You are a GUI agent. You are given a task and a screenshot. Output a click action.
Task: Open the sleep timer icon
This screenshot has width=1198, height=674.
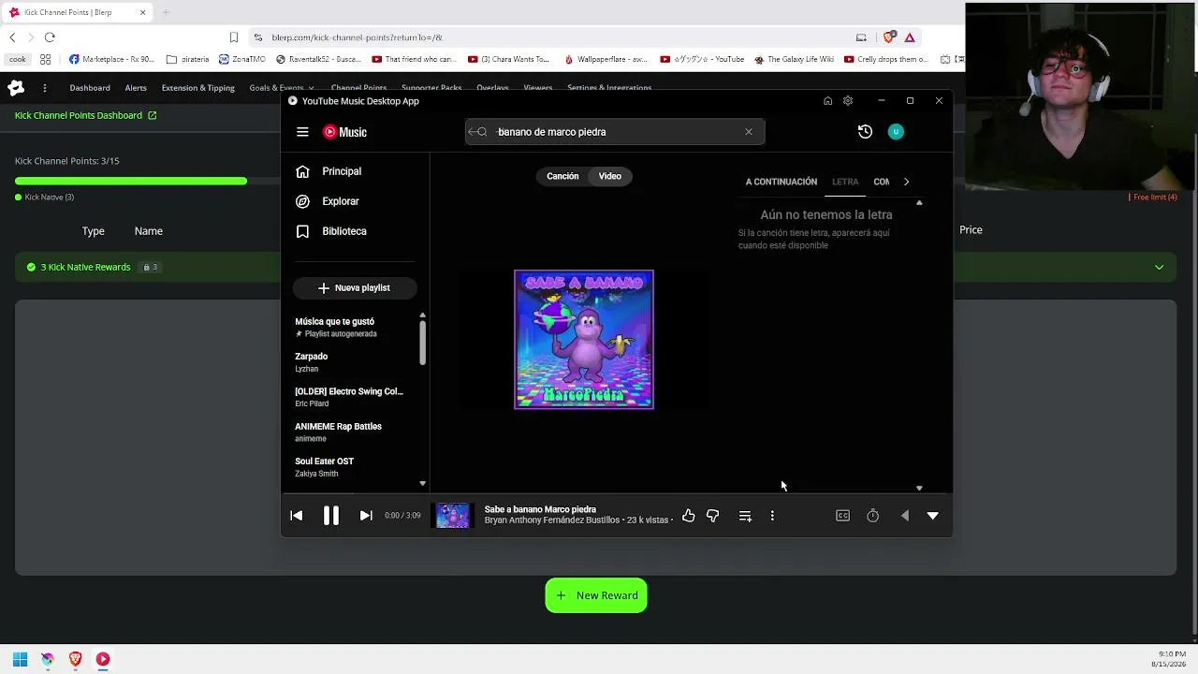[873, 516]
